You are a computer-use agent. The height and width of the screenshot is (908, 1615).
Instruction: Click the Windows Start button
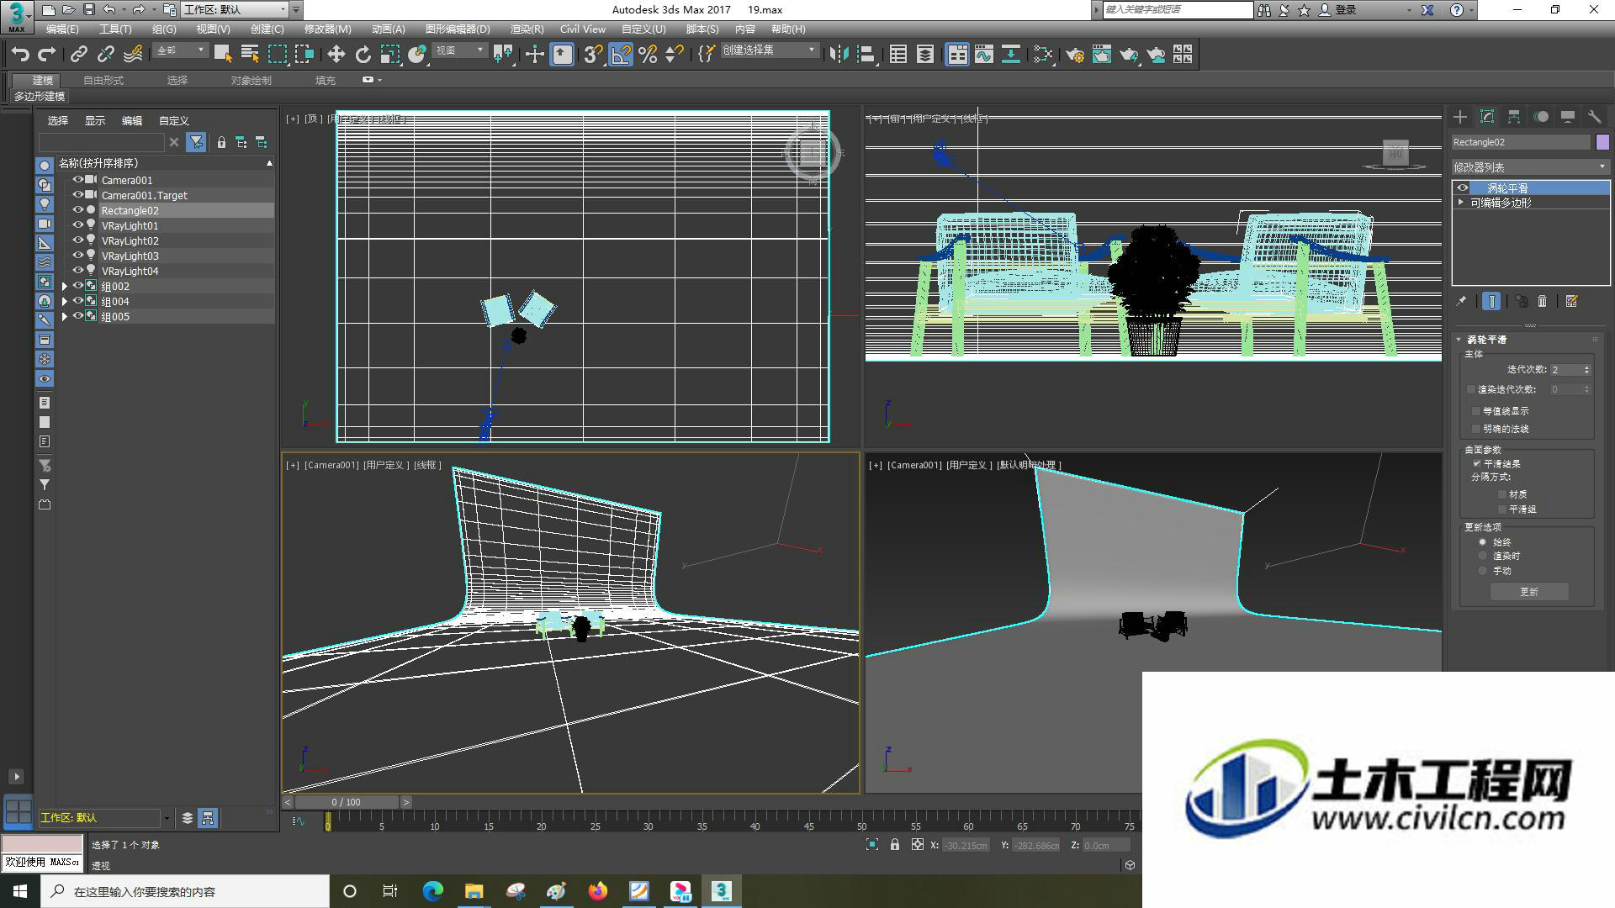click(x=20, y=891)
